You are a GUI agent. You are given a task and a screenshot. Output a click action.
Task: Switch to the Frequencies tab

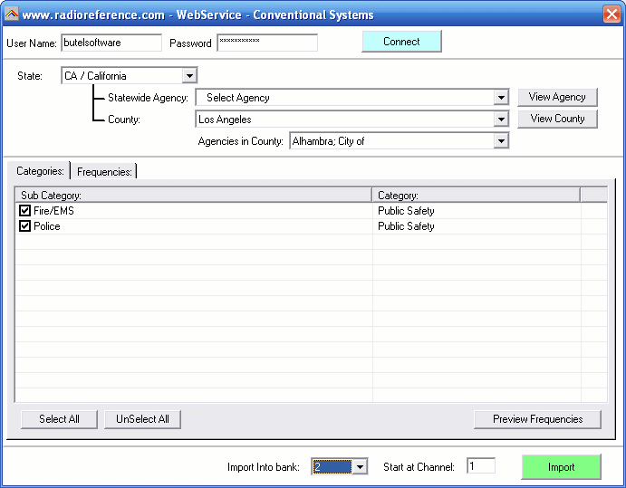104,172
